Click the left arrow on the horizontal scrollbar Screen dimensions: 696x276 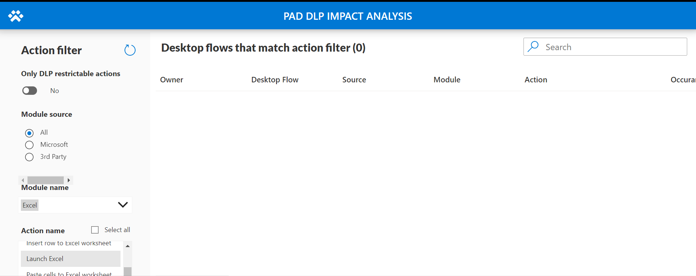(x=22, y=180)
